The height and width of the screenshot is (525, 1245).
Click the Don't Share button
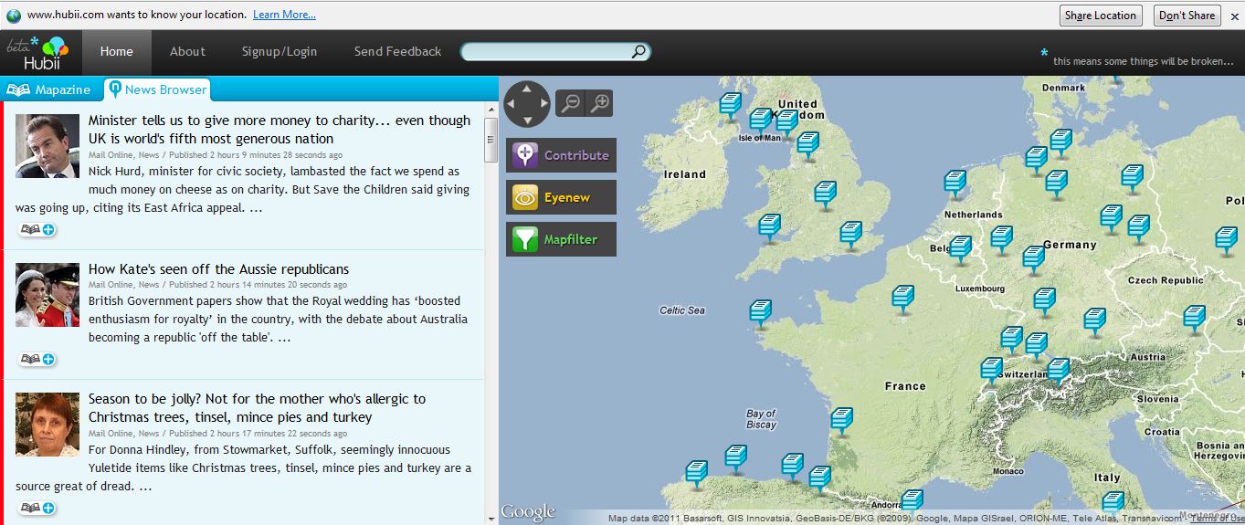(1187, 16)
